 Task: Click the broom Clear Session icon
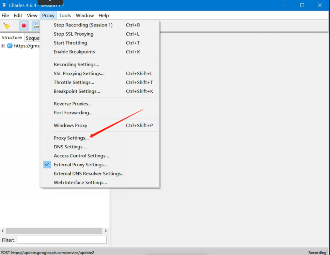coord(6,26)
